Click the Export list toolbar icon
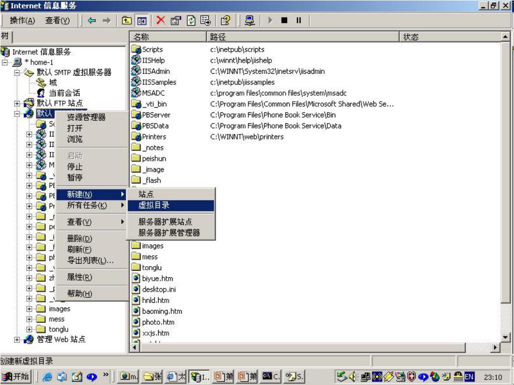This screenshot has height=385, width=514. tap(205, 21)
